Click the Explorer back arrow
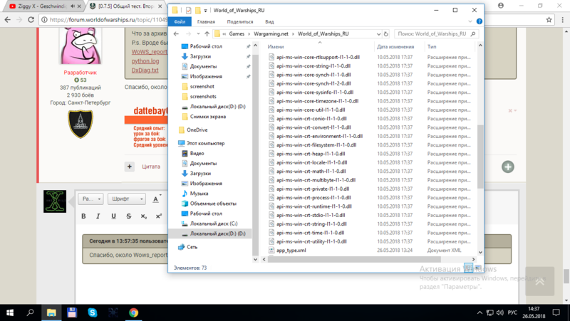Image resolution: width=570 pixels, height=321 pixels. click(176, 33)
